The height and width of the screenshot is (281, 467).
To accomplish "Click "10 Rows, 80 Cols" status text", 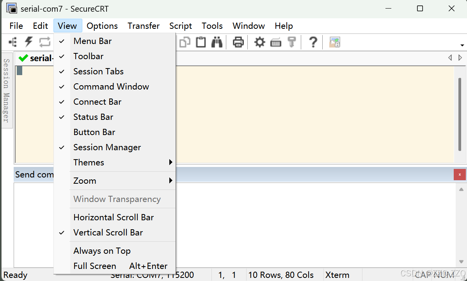I will (x=281, y=275).
